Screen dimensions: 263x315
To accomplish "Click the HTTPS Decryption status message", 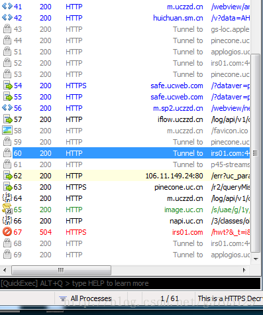I will coord(230,298).
